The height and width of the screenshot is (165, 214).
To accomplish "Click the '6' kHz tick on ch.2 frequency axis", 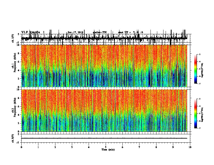I will (x=19, y=106).
